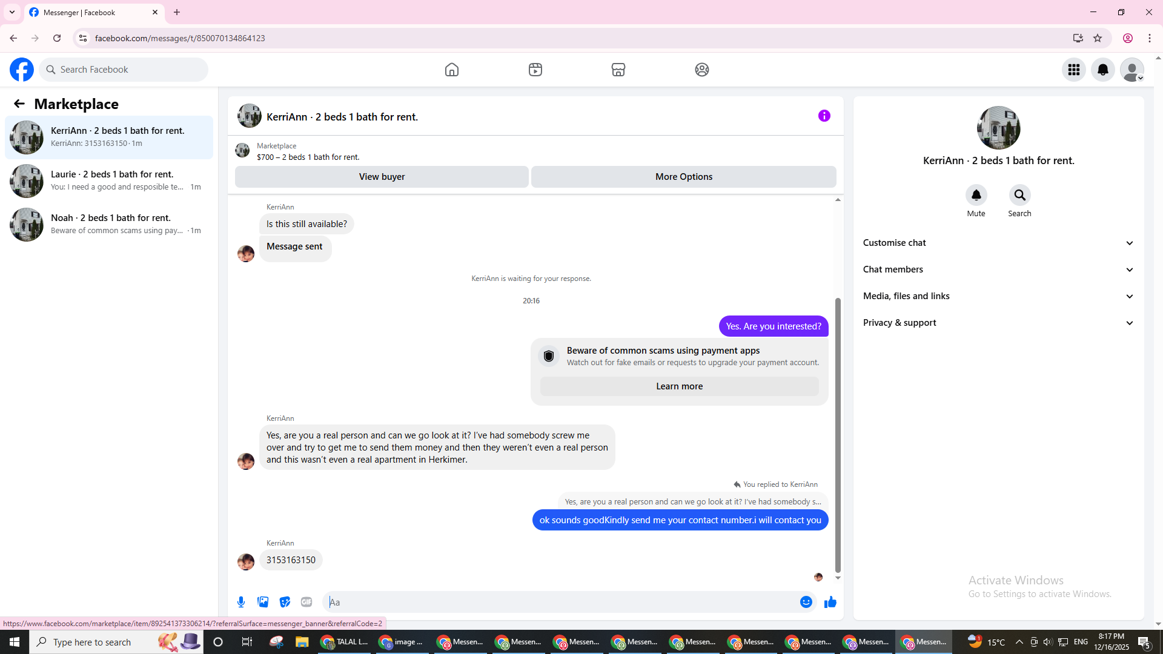The height and width of the screenshot is (654, 1163).
Task: Open the Windows Start menu
Action: click(x=15, y=642)
